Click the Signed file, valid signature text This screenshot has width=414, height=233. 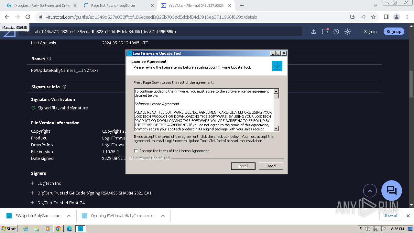pyautogui.click(x=63, y=108)
